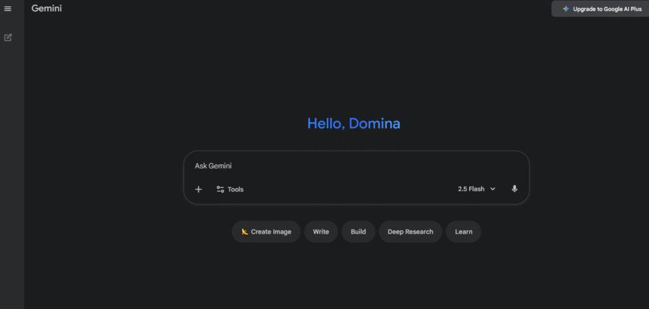This screenshot has width=649, height=309.
Task: Click the empty left sidebar rail
Action: click(11, 177)
